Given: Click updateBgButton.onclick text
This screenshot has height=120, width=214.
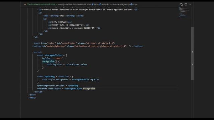Looking at the screenshot, I should pyautogui.click(x=51, y=86).
